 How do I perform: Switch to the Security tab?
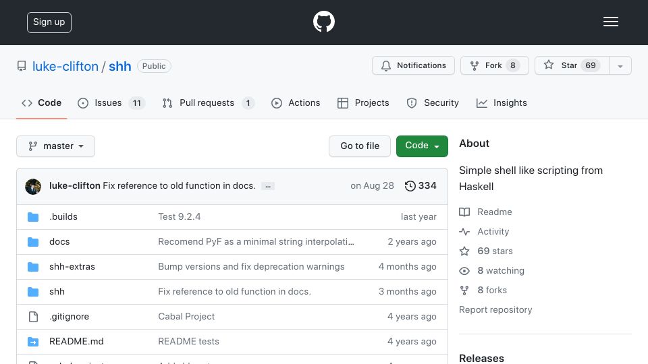click(x=433, y=102)
